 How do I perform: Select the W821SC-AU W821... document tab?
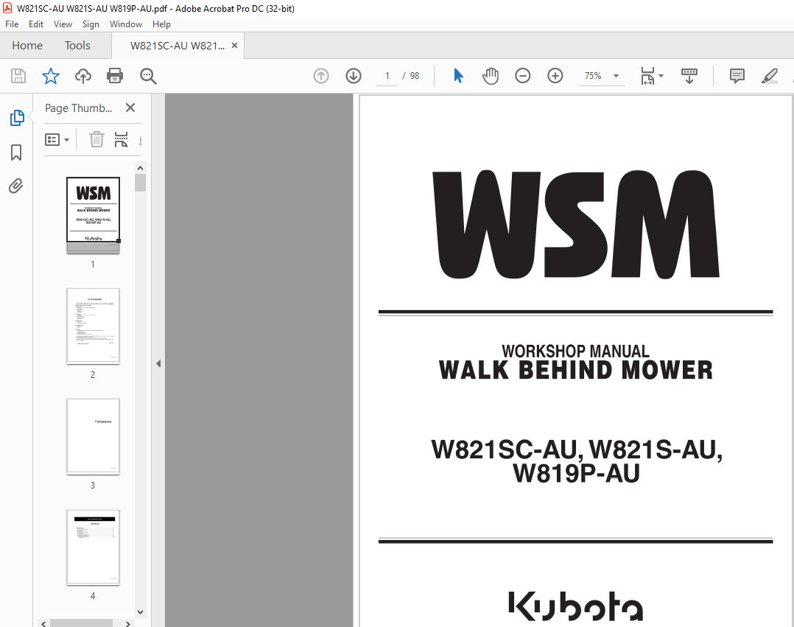(178, 46)
